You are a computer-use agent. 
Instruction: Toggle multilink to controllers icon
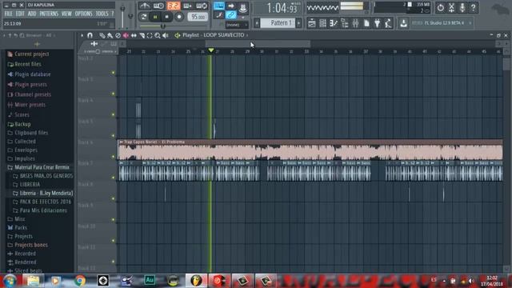[231, 15]
